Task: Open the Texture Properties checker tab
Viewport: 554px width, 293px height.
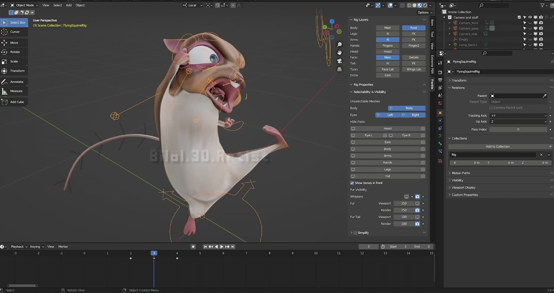Action: tap(440, 161)
